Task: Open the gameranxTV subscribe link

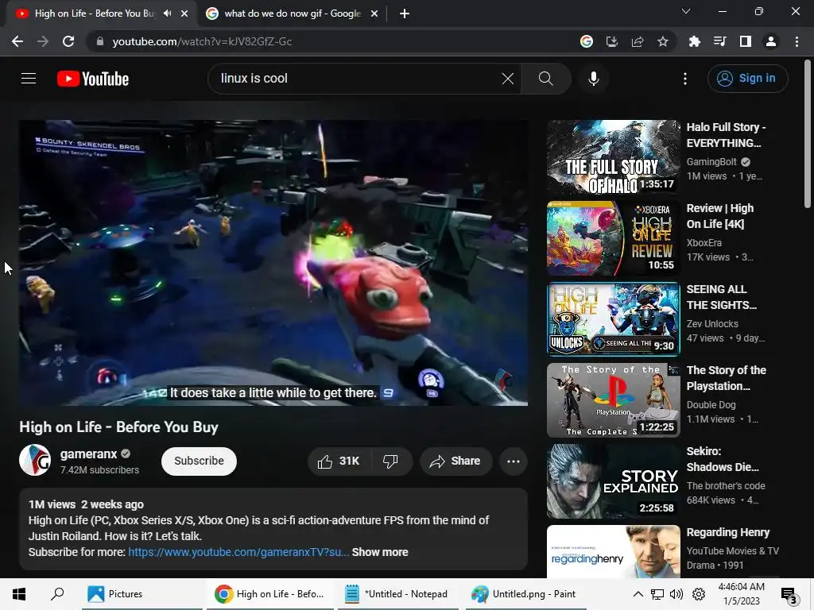Action: click(x=238, y=552)
